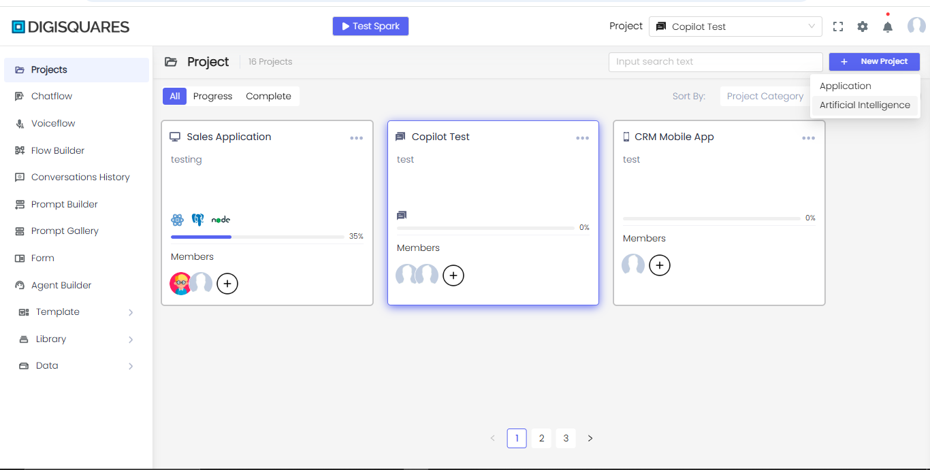
Task: Switch to the Progress filter tab
Action: [x=212, y=97]
